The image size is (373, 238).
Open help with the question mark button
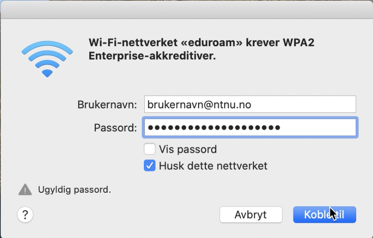pyautogui.click(x=25, y=215)
